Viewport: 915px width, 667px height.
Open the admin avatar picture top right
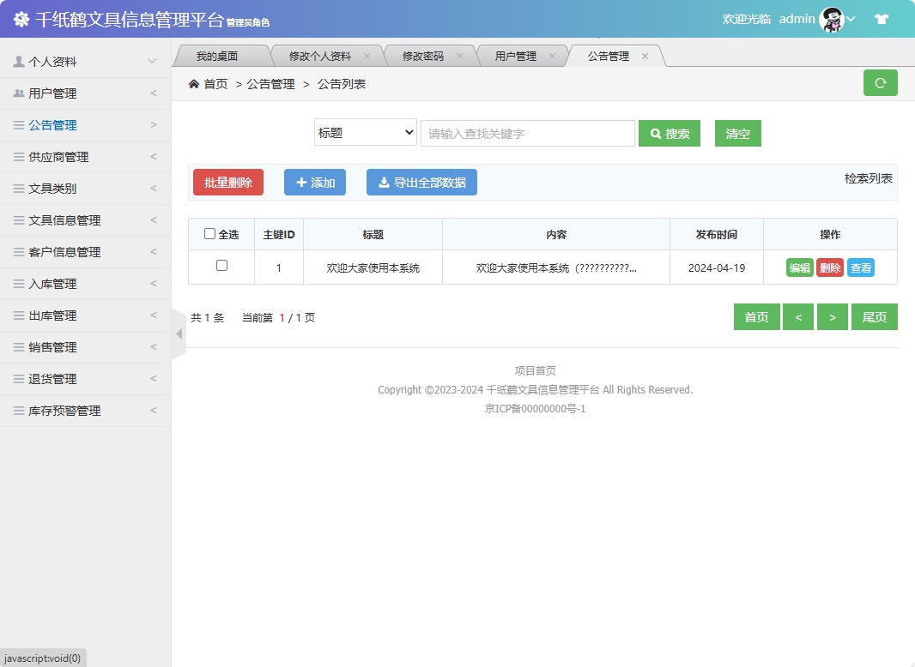coord(831,19)
